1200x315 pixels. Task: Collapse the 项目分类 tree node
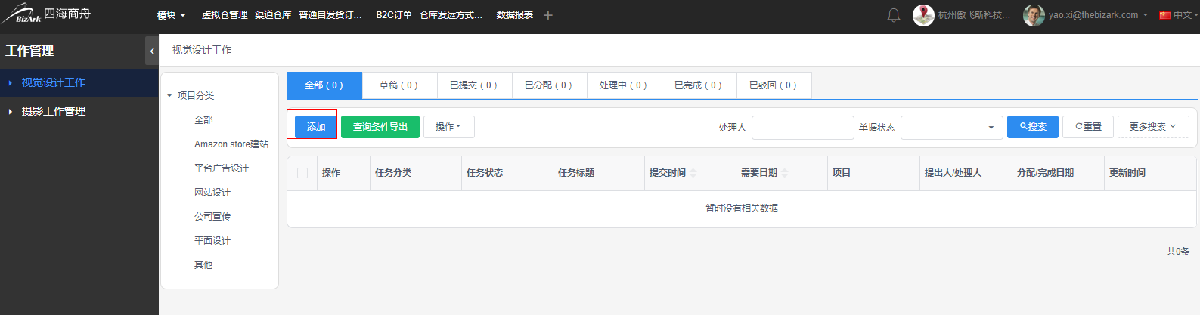pyautogui.click(x=169, y=96)
